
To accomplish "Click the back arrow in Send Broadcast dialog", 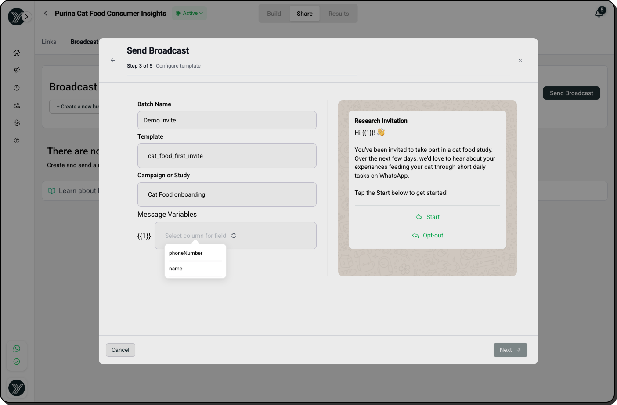I will [x=113, y=61].
